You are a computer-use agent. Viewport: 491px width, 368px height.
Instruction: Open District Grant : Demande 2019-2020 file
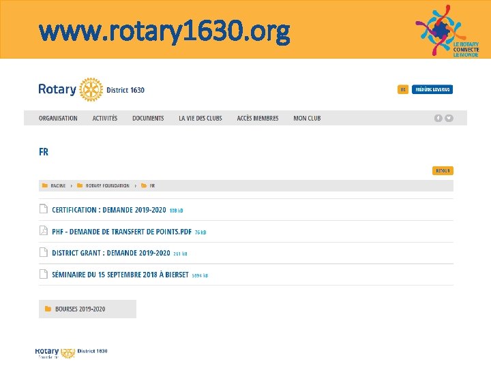click(111, 253)
